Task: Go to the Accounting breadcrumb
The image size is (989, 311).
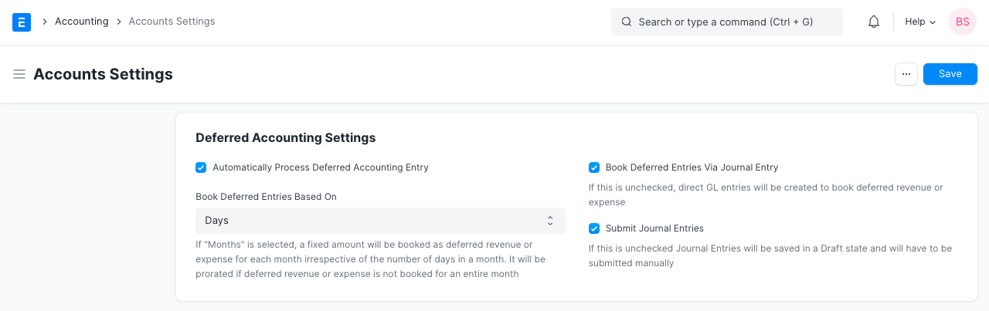Action: [x=81, y=22]
